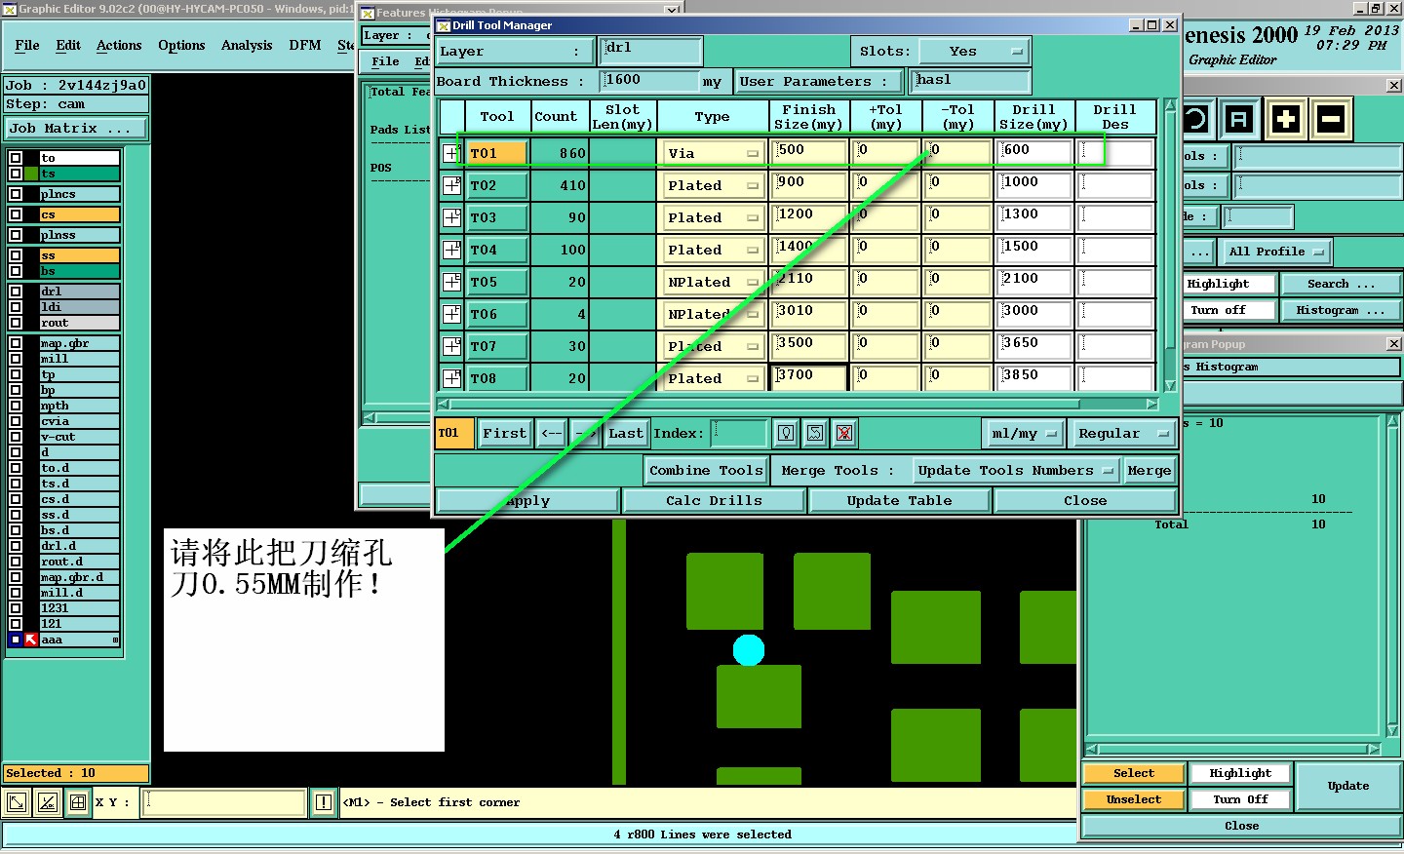Screen dimensions: 1404x854
Task: Expand tool T06 row with plus icon
Action: click(x=451, y=314)
